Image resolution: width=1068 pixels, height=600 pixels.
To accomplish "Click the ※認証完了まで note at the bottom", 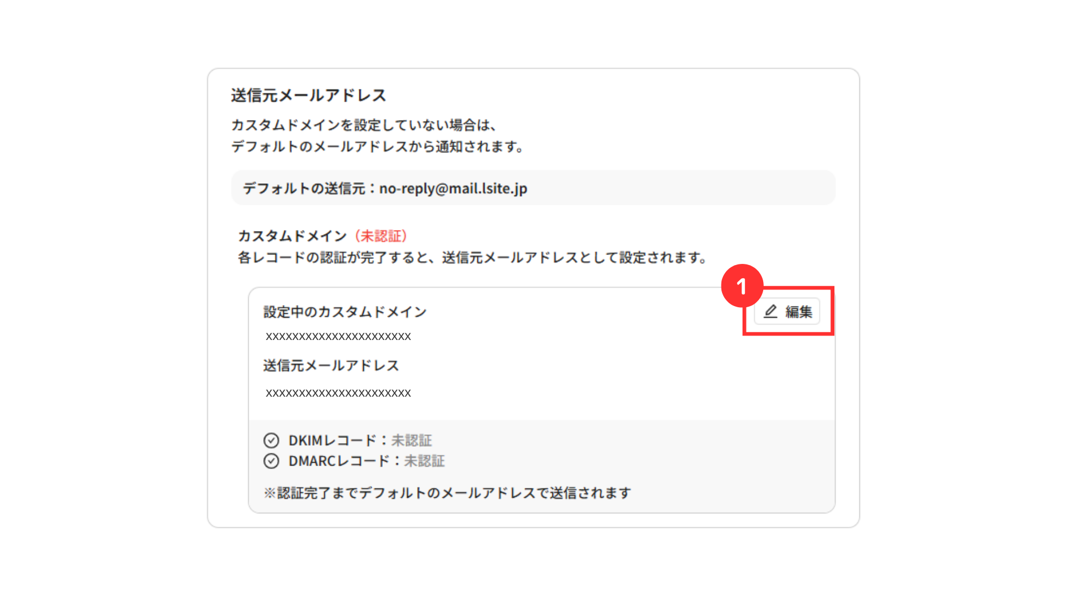I will [x=448, y=493].
